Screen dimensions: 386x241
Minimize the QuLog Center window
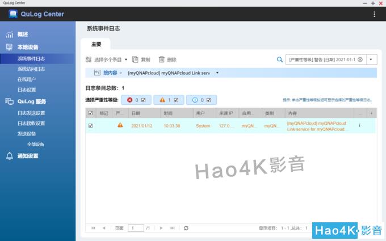pyautogui.click(x=365, y=3)
